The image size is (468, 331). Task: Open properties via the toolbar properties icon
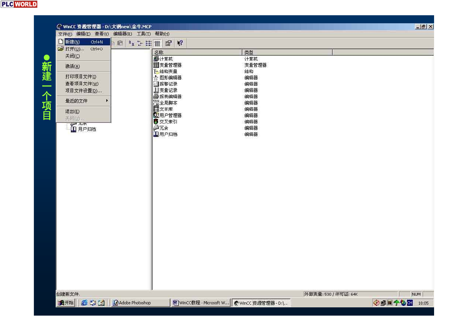point(168,43)
